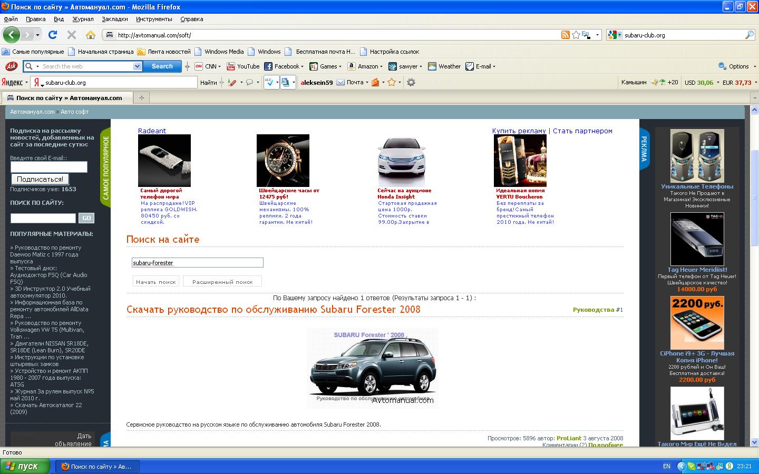
Task: Click the E-mail toolbar icon
Action: pyautogui.click(x=470, y=66)
